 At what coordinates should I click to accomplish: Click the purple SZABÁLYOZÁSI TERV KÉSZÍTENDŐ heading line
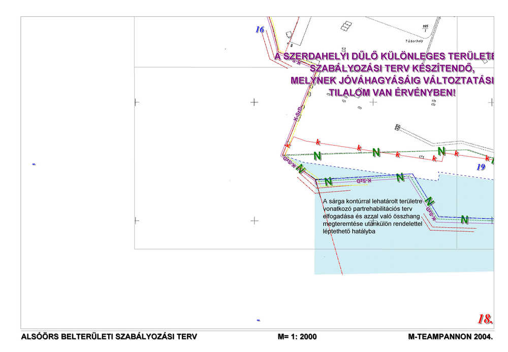coord(392,68)
